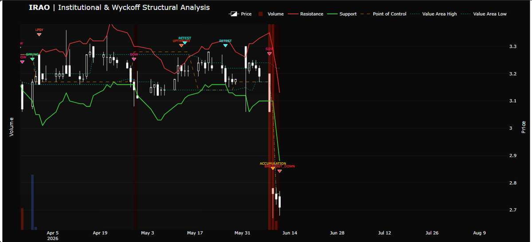
Task: Click the chart title starting with IRAO
Action: [119, 8]
